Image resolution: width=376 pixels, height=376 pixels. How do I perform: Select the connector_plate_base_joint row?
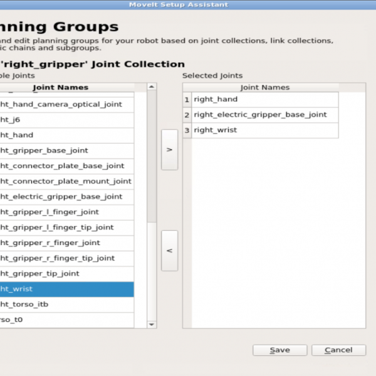click(67, 166)
